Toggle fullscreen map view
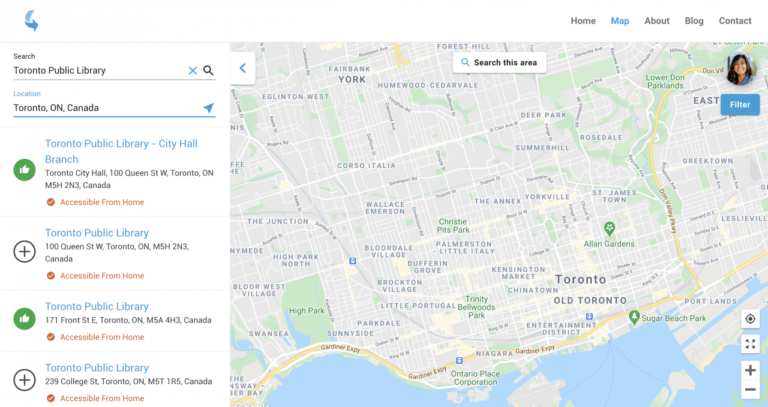Image resolution: width=768 pixels, height=407 pixels. (750, 344)
